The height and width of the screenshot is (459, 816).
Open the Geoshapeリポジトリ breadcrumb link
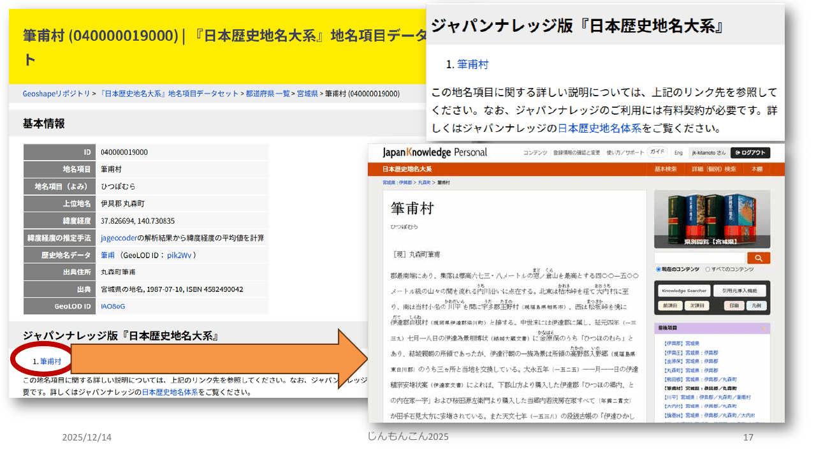[57, 94]
